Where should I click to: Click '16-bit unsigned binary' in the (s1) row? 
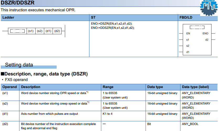pos(162,93)
